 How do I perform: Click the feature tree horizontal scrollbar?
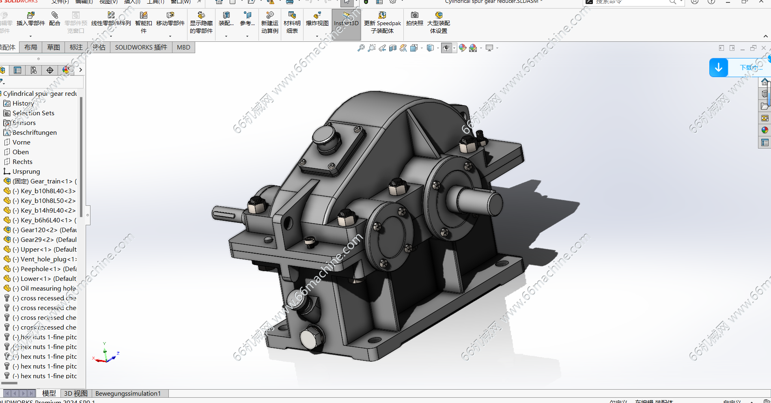pyautogui.click(x=10, y=383)
